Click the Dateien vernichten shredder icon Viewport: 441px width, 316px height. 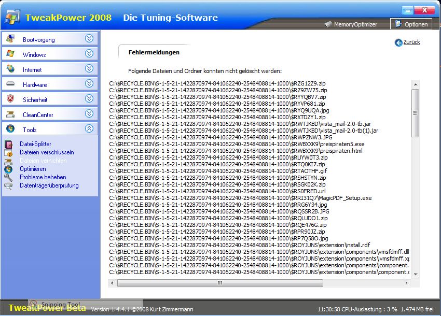pyautogui.click(x=8, y=162)
